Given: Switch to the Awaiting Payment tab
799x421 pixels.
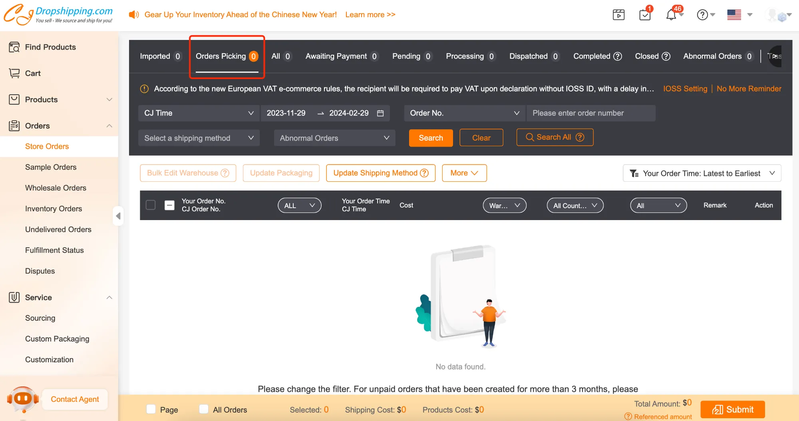Looking at the screenshot, I should click(x=336, y=56).
